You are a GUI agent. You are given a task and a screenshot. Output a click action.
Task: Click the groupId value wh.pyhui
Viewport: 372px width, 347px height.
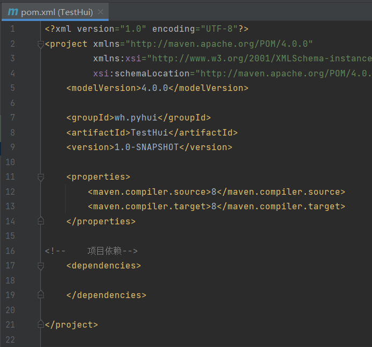136,118
